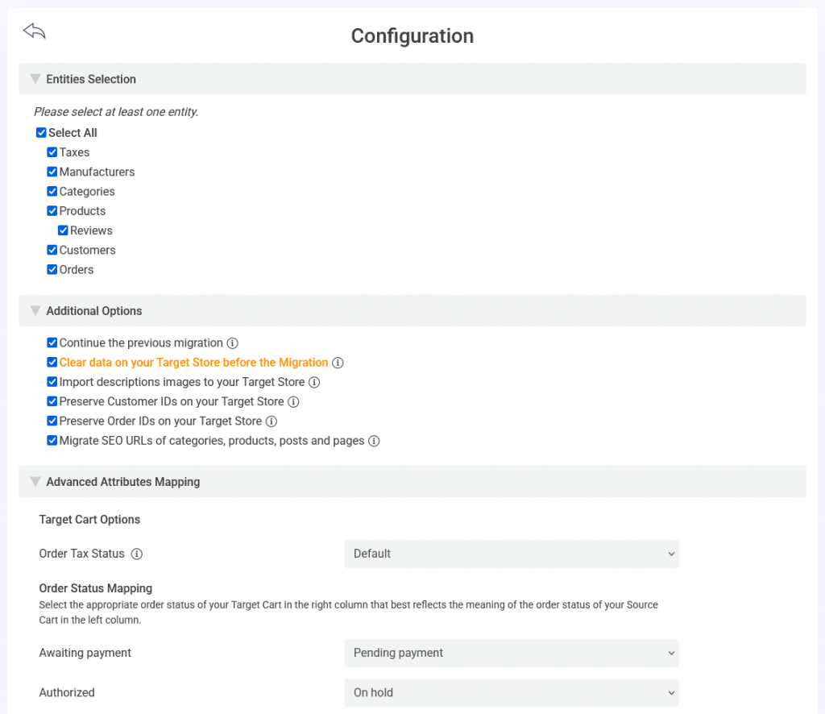The height and width of the screenshot is (714, 825).
Task: Disable Import descriptions images to your Target Store
Action: click(x=52, y=382)
